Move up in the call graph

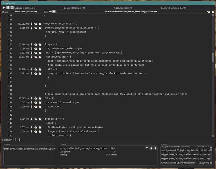click(x=15, y=140)
